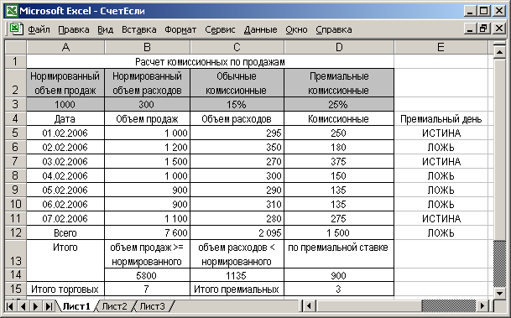Viewport: 511px width, 318px height.
Task: Open the Вставка menu
Action: pos(138,29)
